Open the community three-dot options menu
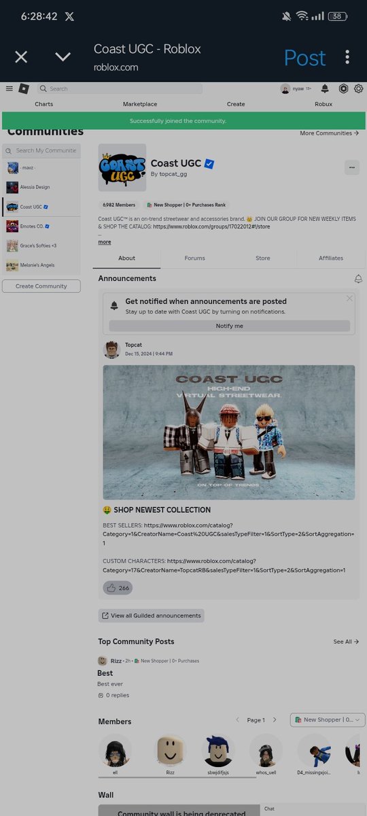This screenshot has width=367, height=816. click(x=352, y=167)
